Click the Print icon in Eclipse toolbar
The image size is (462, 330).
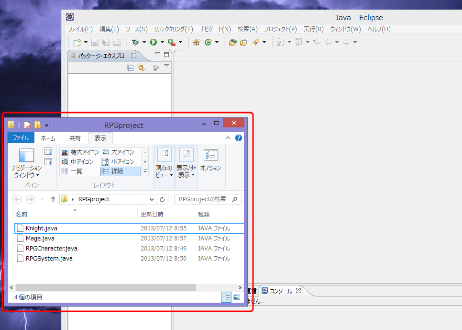117,42
